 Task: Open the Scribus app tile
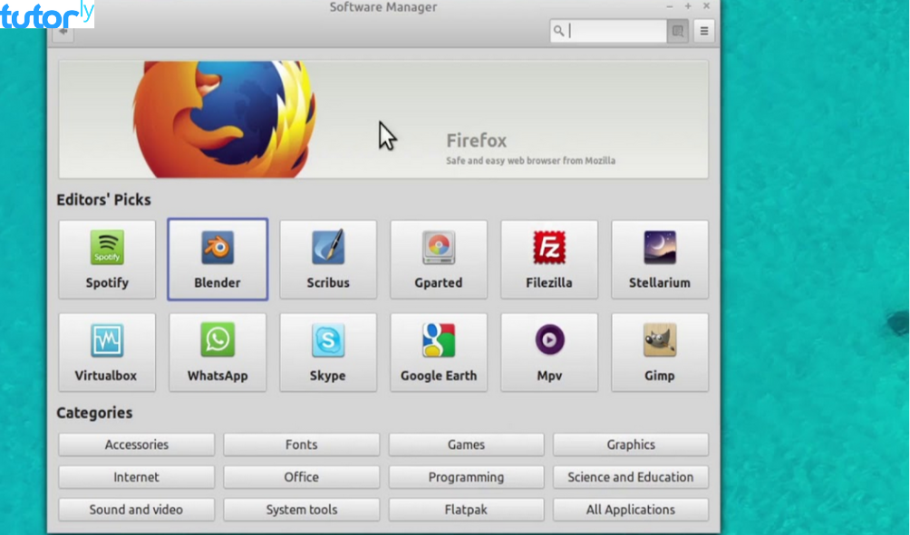[328, 259]
